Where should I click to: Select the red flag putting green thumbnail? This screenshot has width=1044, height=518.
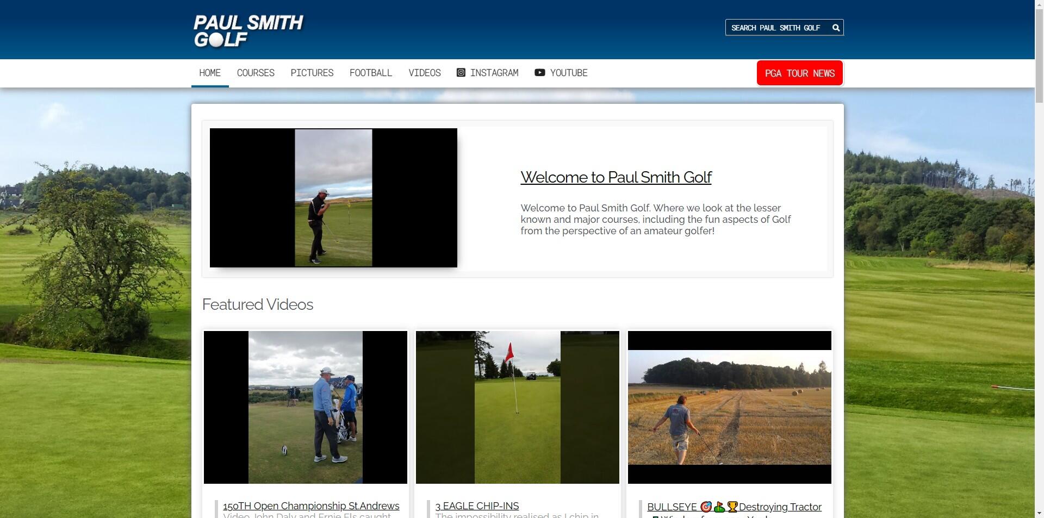pos(517,407)
